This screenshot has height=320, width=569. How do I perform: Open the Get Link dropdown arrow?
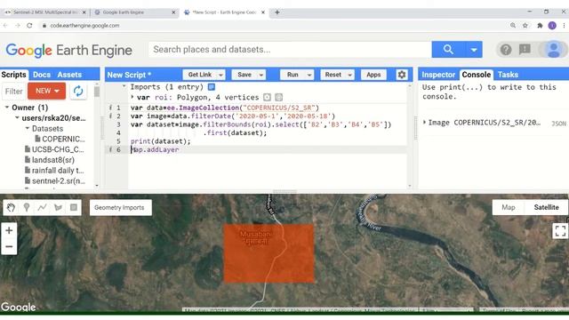(x=220, y=75)
